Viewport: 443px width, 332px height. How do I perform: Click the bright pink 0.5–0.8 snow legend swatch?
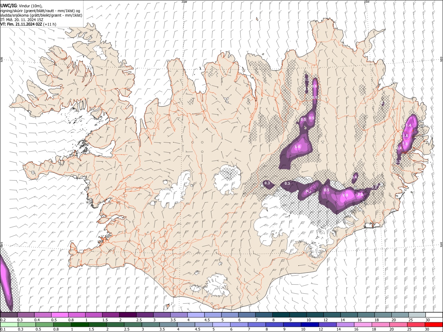60,315
